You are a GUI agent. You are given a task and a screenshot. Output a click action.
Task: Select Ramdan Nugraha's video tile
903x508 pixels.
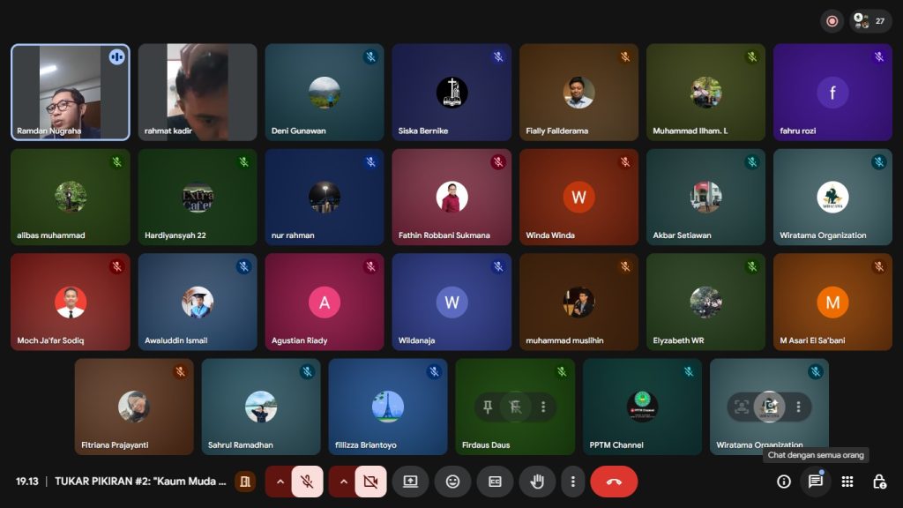click(71, 93)
